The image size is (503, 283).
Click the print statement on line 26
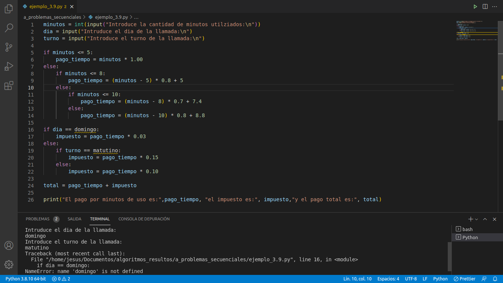click(212, 200)
